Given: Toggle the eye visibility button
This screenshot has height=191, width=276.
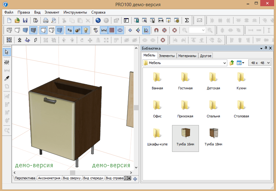Looking at the screenshot, I should coord(120,30).
